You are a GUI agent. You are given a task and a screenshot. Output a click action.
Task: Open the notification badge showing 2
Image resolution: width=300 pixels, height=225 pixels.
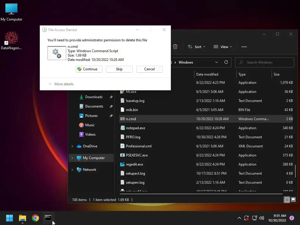pyautogui.click(x=292, y=218)
